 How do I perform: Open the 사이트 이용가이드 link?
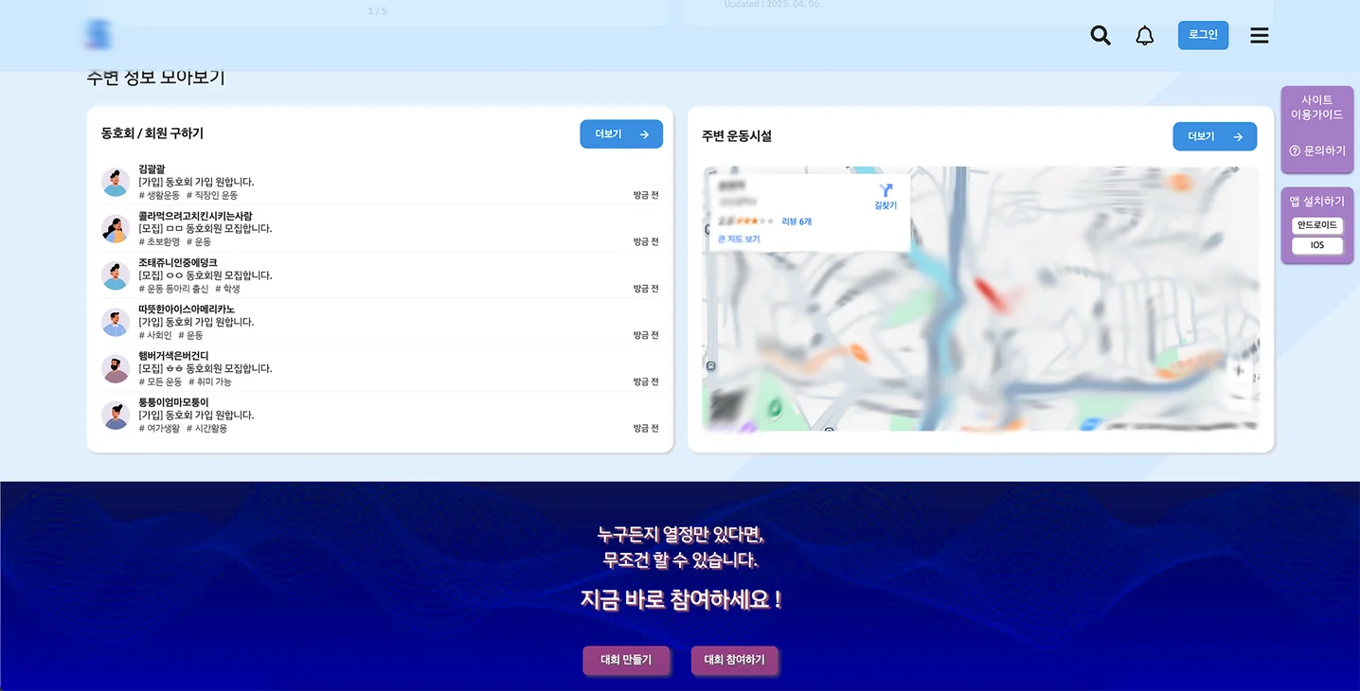coord(1316,107)
